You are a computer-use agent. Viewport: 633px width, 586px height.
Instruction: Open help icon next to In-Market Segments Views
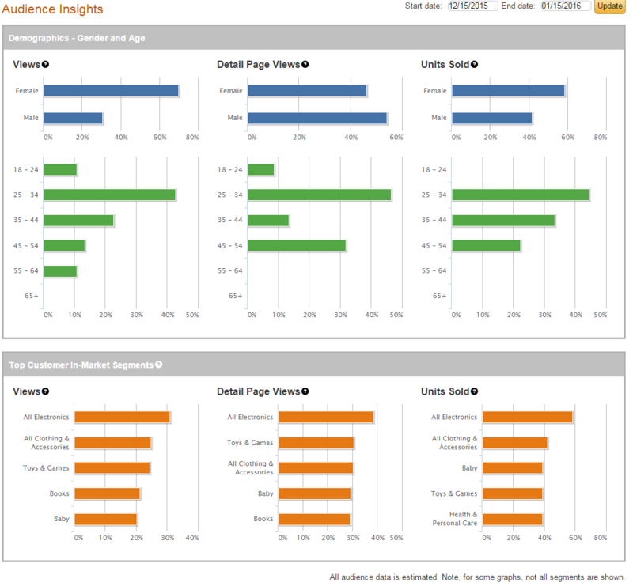click(x=46, y=391)
